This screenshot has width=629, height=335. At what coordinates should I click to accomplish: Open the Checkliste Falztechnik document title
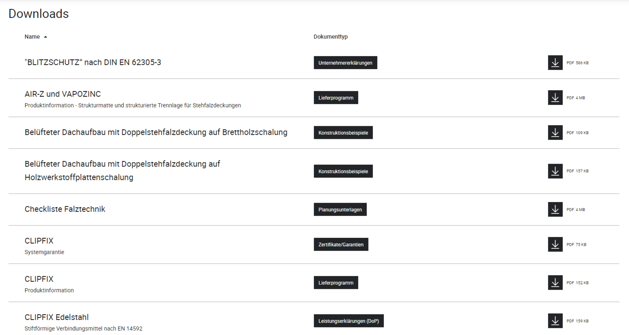(65, 209)
